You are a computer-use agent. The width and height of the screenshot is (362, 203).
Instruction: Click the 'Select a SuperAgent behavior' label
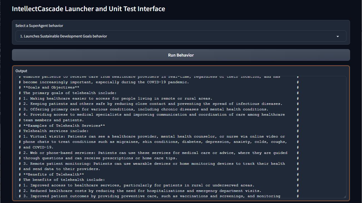pos(39,26)
